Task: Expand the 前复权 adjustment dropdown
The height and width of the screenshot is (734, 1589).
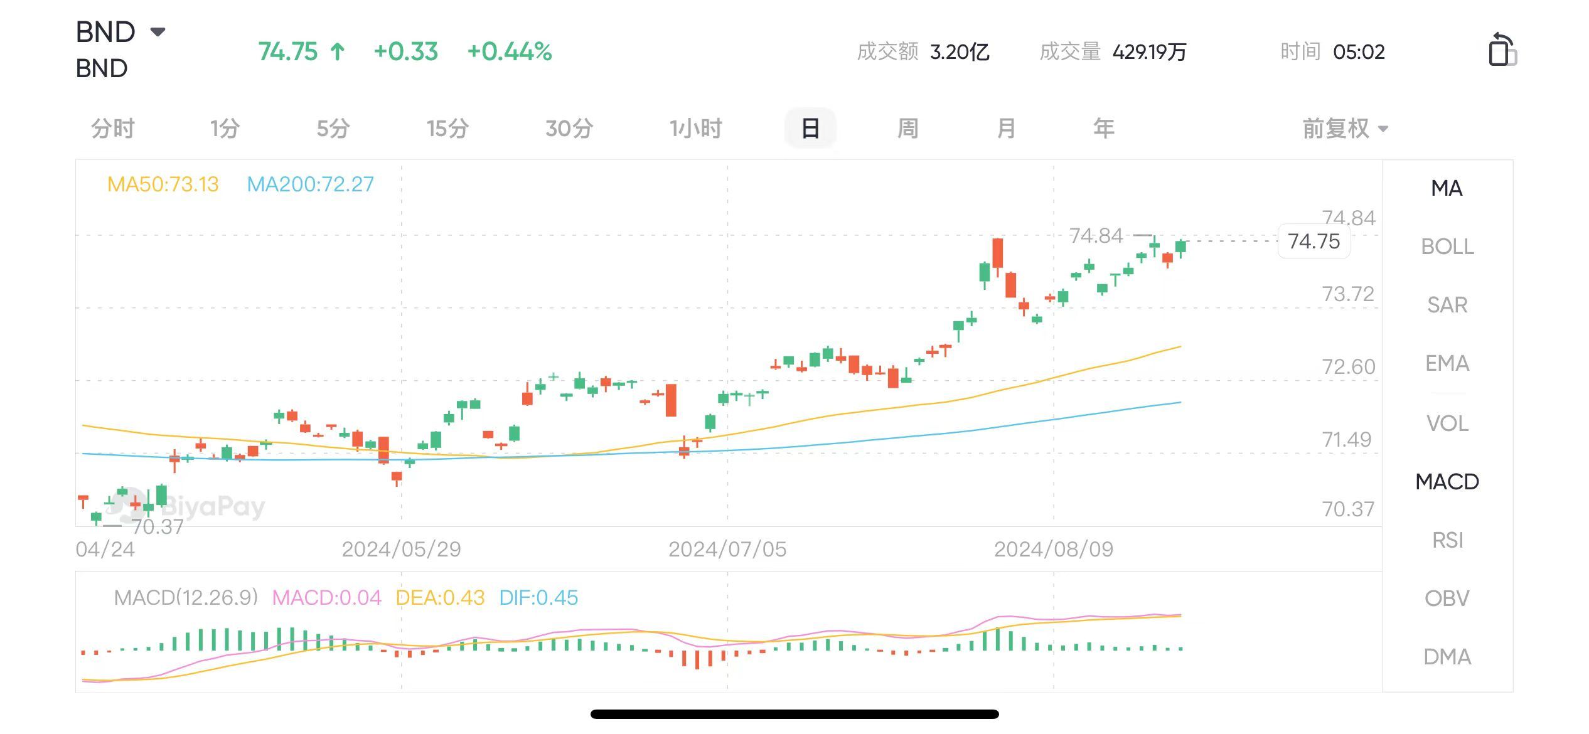Action: point(1345,129)
